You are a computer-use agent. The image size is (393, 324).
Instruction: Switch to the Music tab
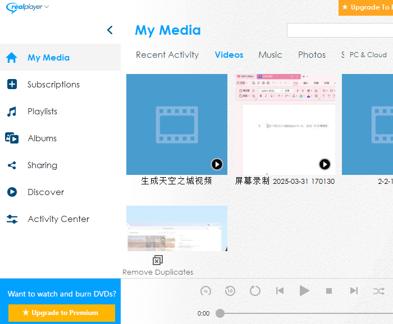(270, 55)
